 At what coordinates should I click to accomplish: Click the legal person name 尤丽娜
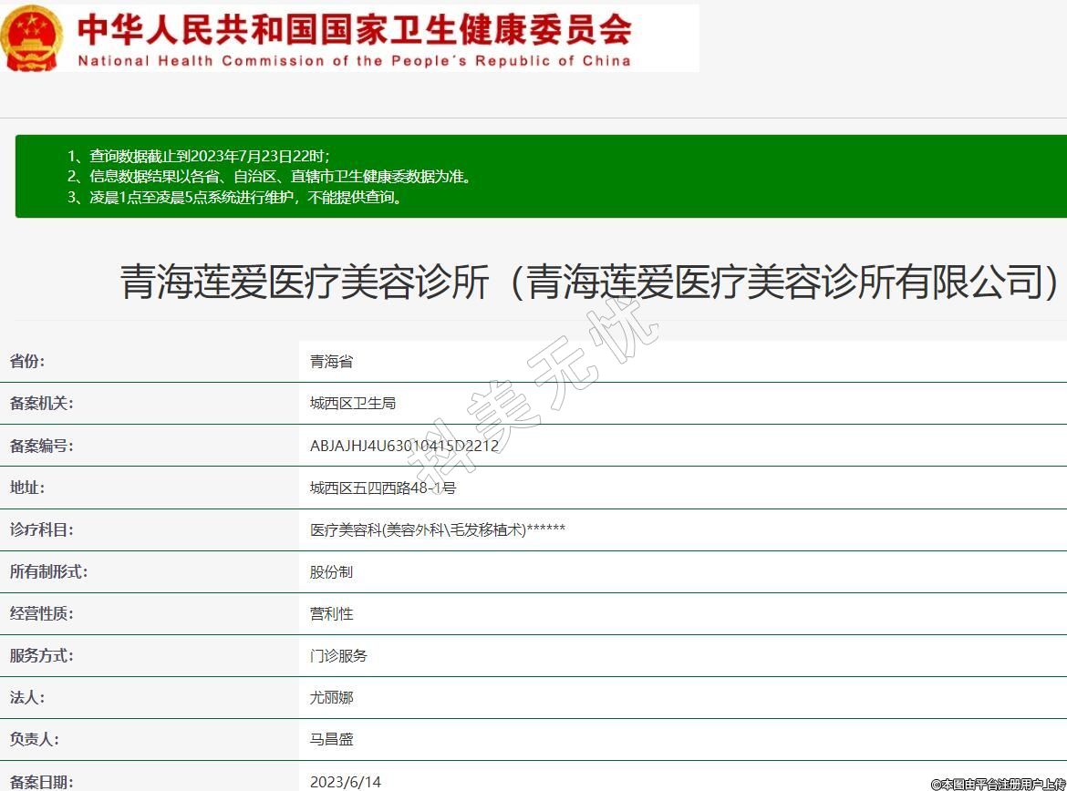click(331, 698)
